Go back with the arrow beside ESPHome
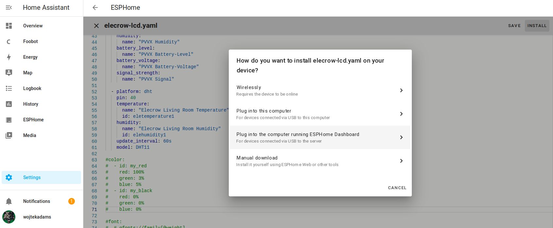Image resolution: width=553 pixels, height=228 pixels. [95, 8]
